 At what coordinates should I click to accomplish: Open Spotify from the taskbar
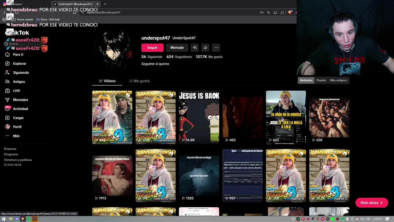pos(29,219)
